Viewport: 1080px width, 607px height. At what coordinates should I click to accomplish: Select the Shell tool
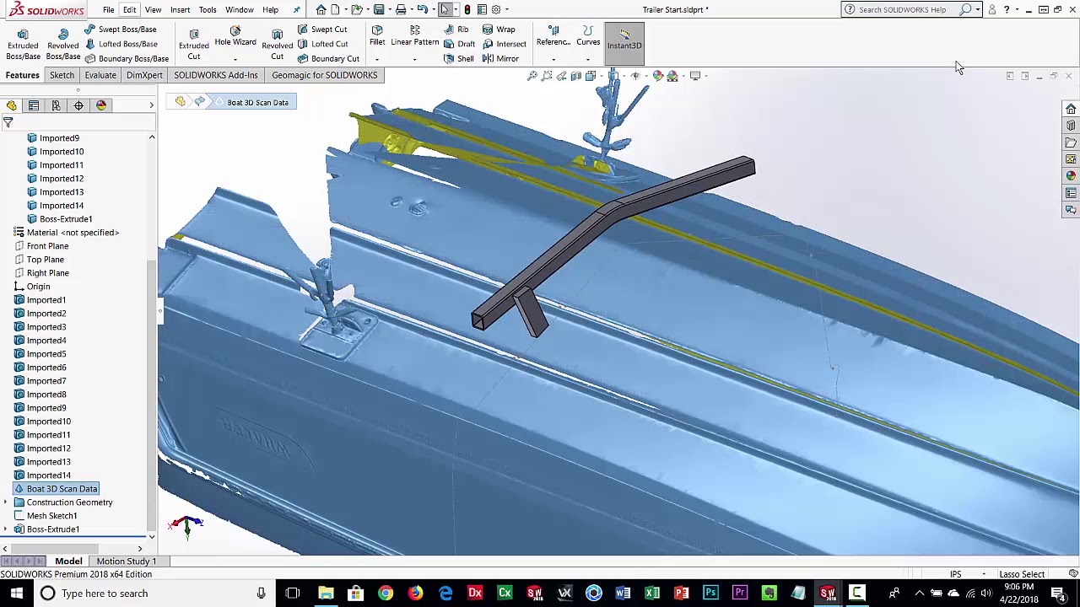pyautogui.click(x=459, y=59)
